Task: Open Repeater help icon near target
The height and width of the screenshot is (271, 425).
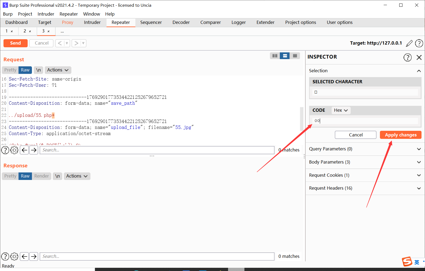Action: (x=419, y=43)
